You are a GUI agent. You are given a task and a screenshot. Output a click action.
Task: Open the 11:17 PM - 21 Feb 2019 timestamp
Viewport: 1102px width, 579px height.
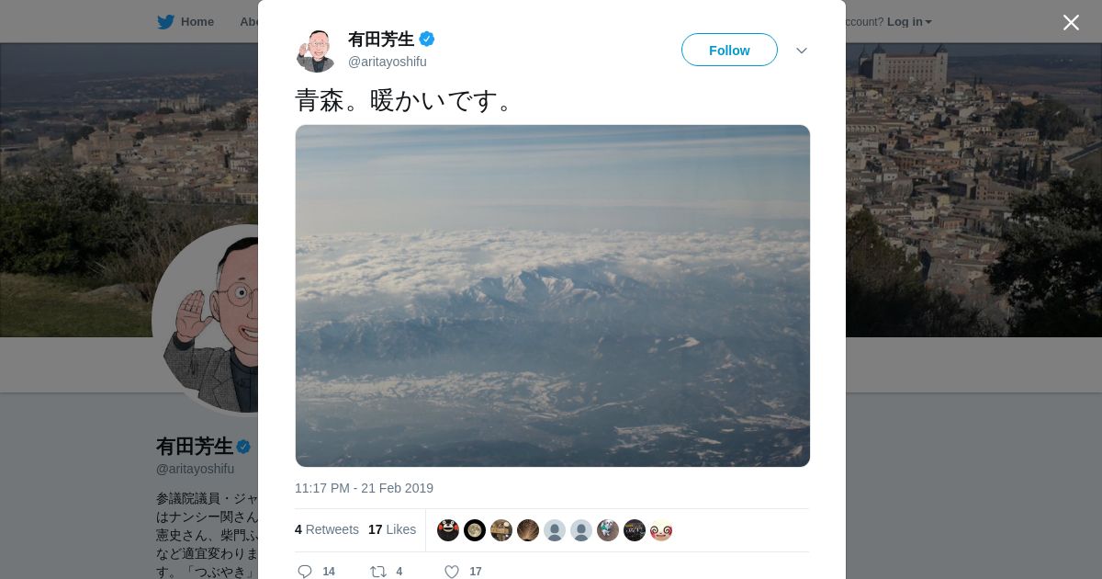coord(364,488)
